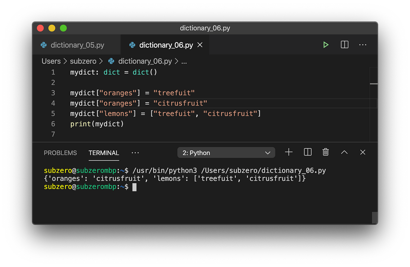Click the terminal scrollbar thumb
This screenshot has height=267, width=410.
(375, 218)
